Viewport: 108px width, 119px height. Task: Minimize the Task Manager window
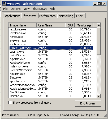point(95,4)
